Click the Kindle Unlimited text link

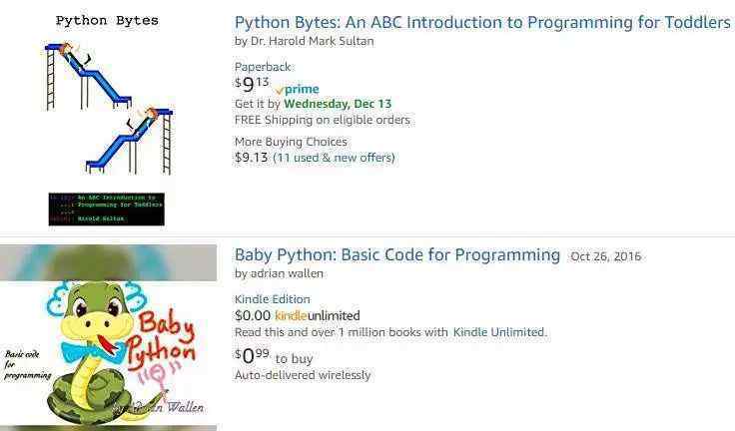498,332
